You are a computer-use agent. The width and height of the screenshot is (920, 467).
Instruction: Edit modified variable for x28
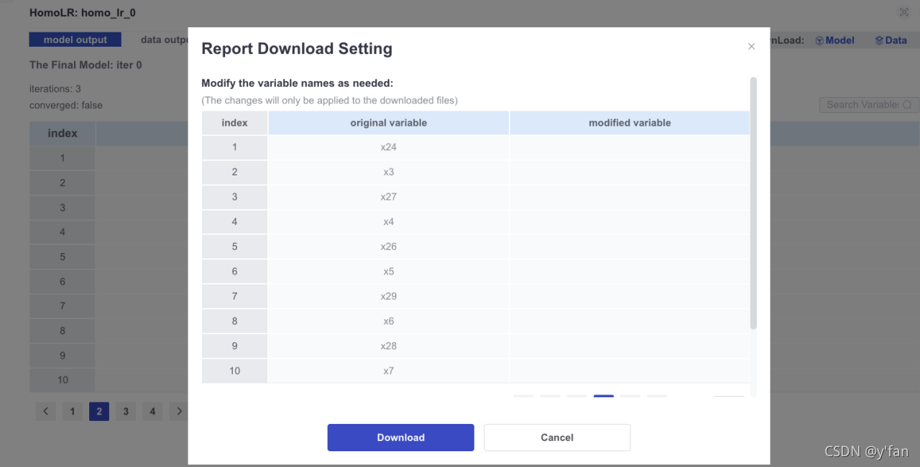(x=630, y=346)
